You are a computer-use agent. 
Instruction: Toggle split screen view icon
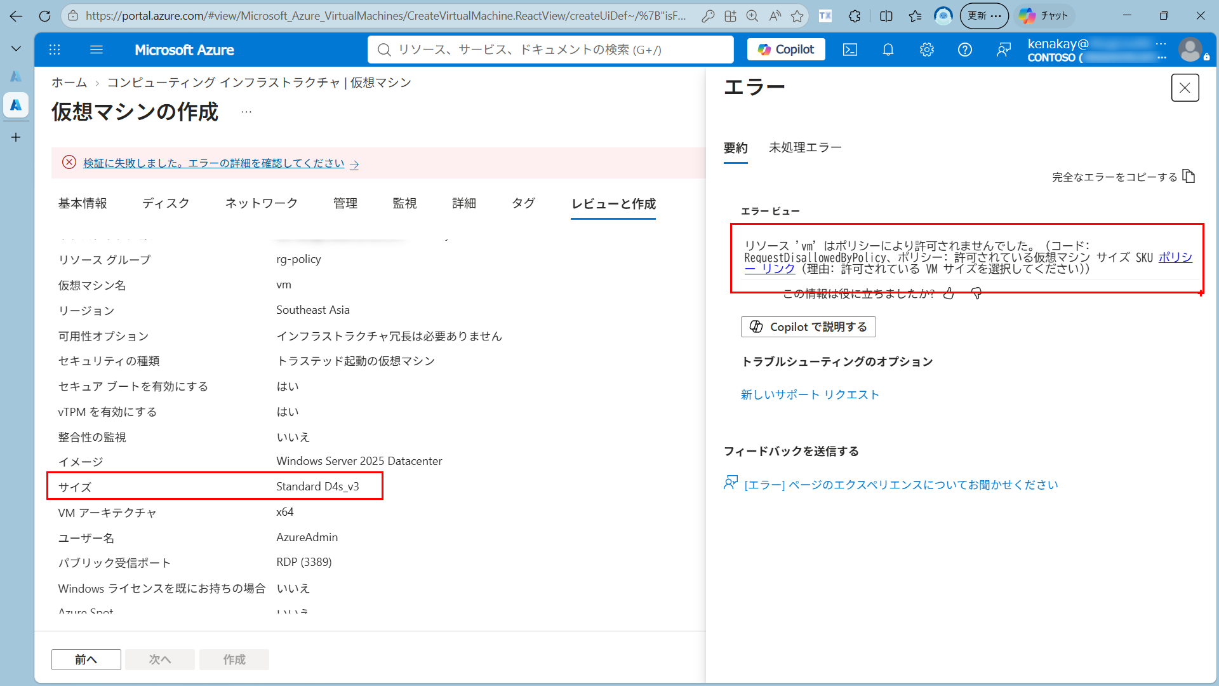[886, 16]
